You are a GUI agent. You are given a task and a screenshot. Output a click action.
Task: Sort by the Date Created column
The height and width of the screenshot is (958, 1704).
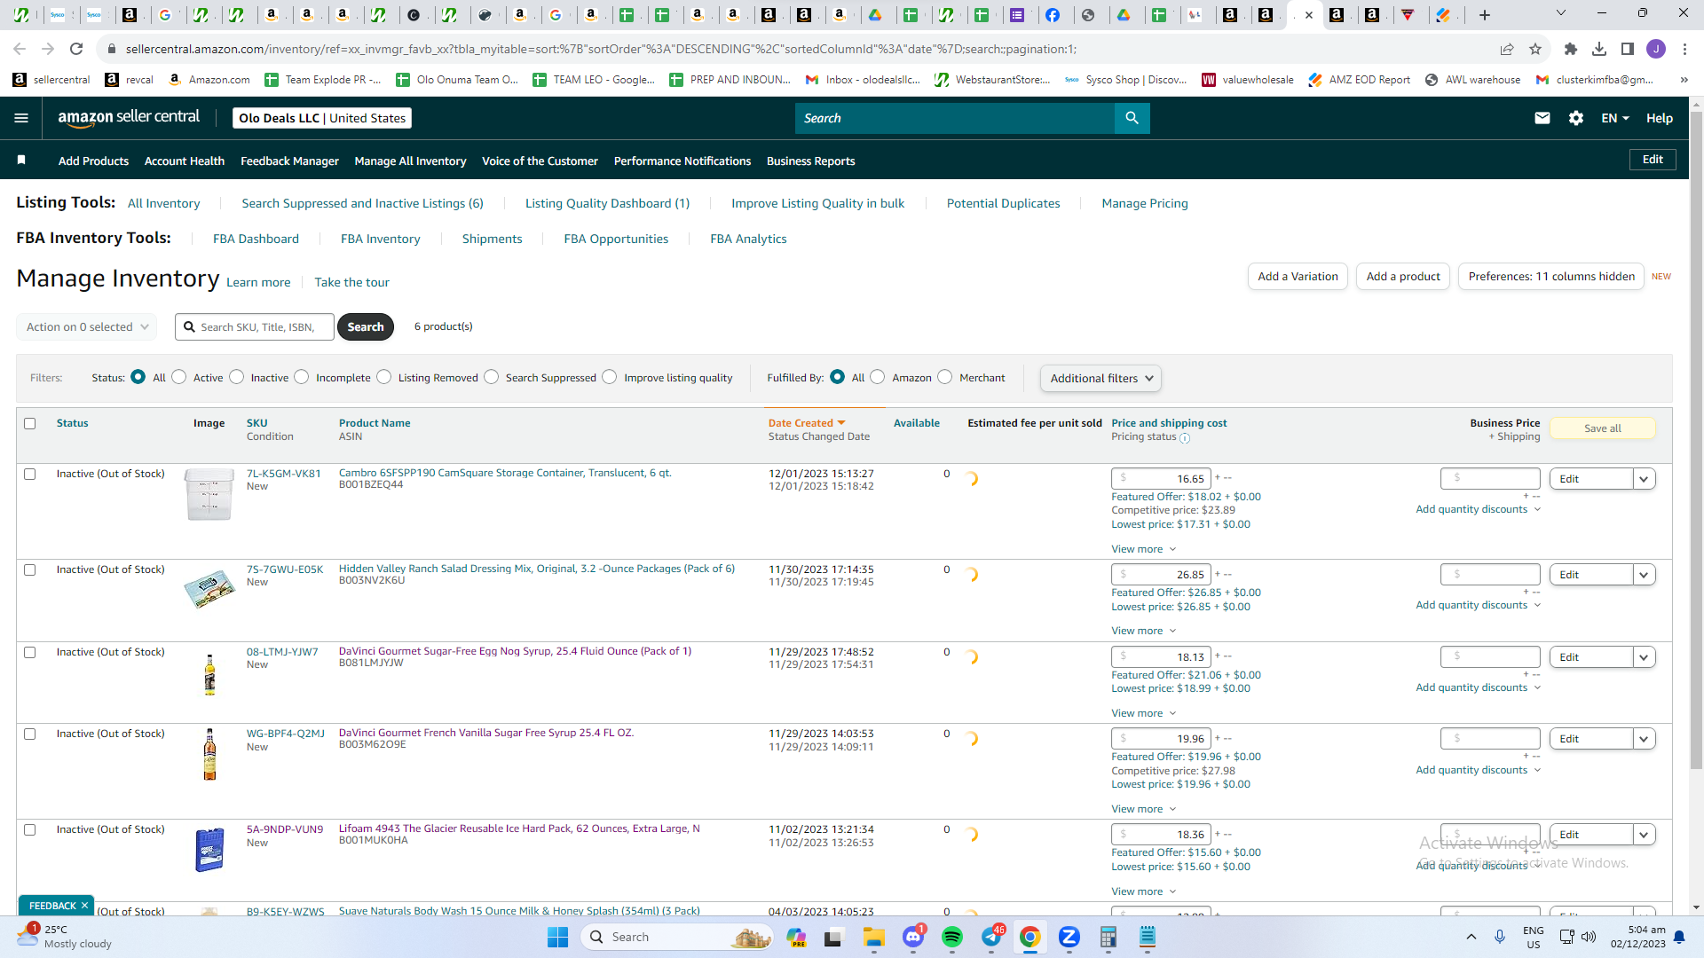click(806, 423)
